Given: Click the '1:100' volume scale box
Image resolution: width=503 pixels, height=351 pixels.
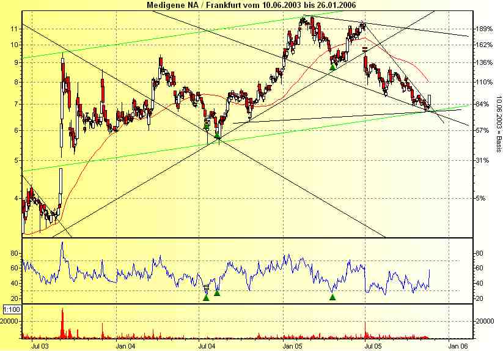Looking at the screenshot, I should tap(12, 310).
